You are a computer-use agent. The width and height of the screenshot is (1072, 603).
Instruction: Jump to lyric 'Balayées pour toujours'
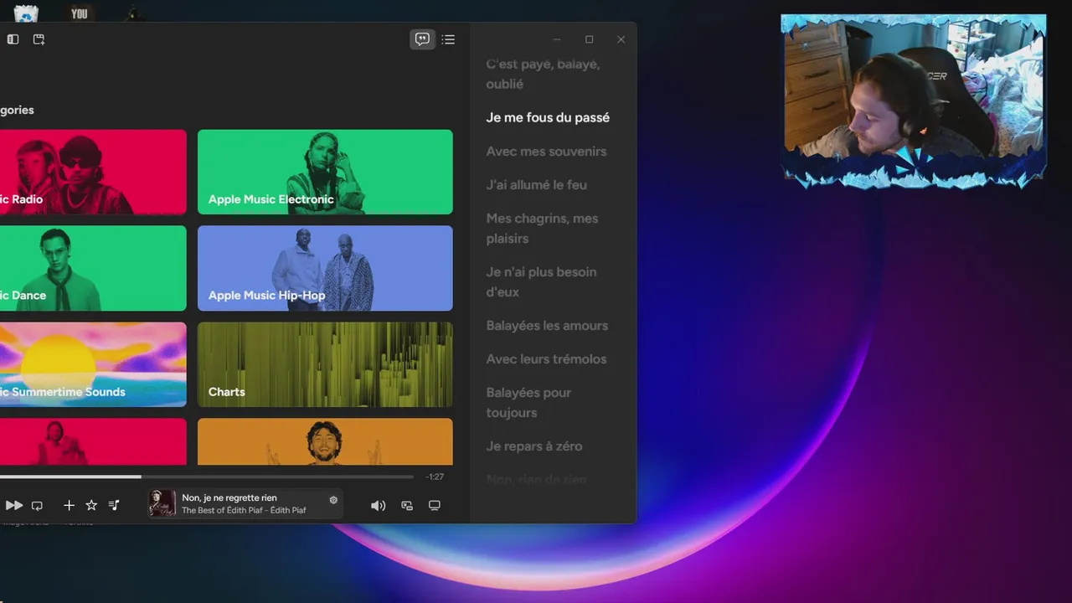[x=528, y=403]
